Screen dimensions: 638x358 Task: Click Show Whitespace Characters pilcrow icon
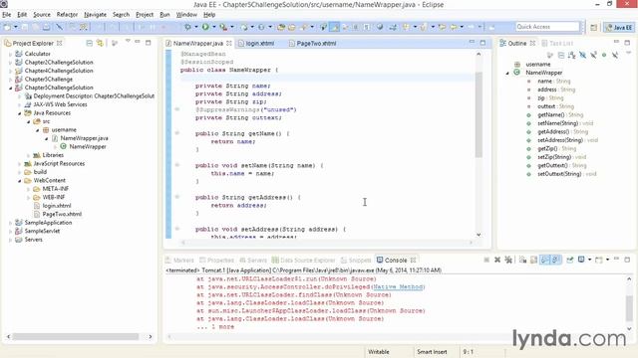[x=367, y=27]
